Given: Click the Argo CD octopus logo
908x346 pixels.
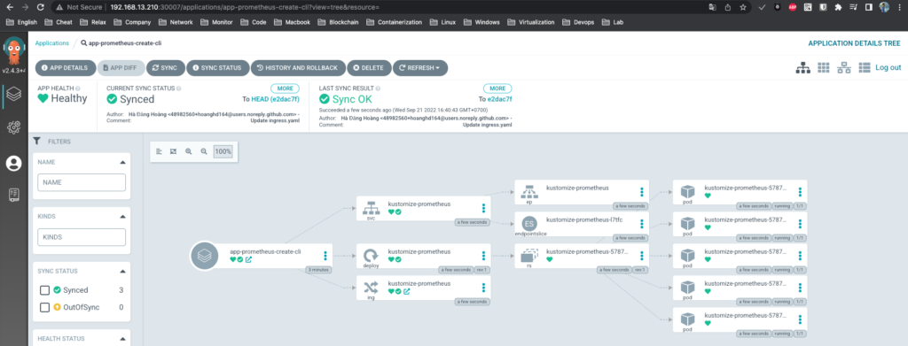Looking at the screenshot, I should 14,50.
